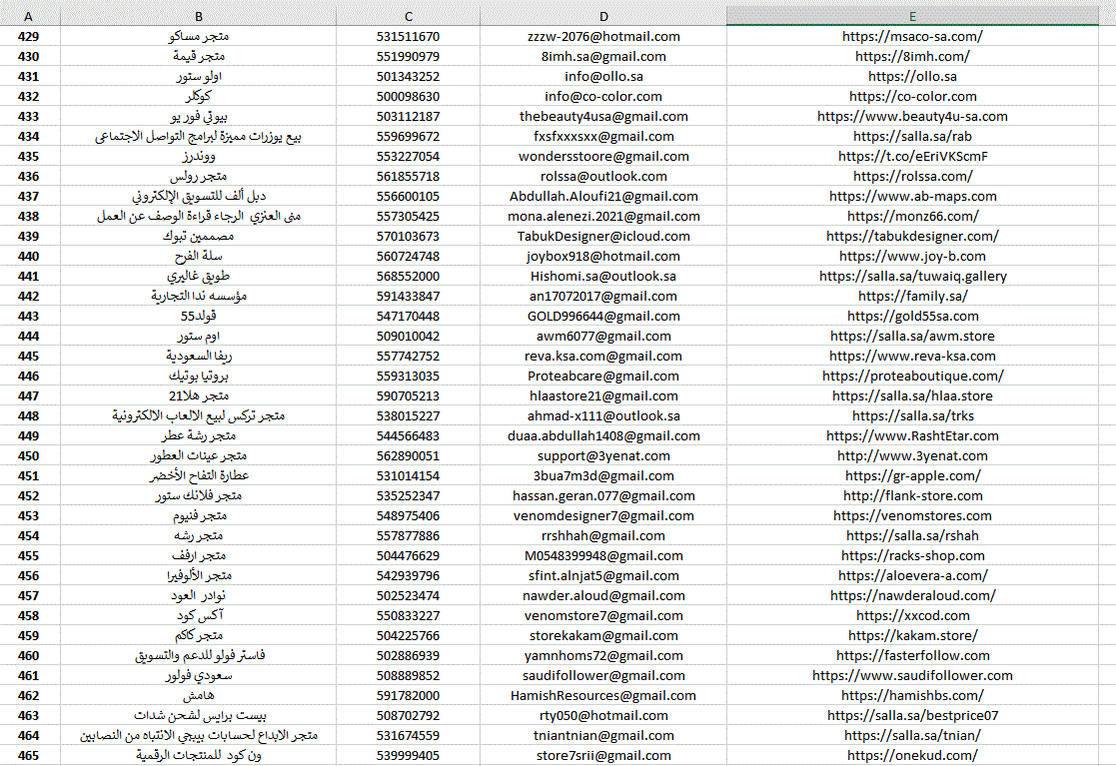
Task: Select row header 429
Action: [x=28, y=36]
